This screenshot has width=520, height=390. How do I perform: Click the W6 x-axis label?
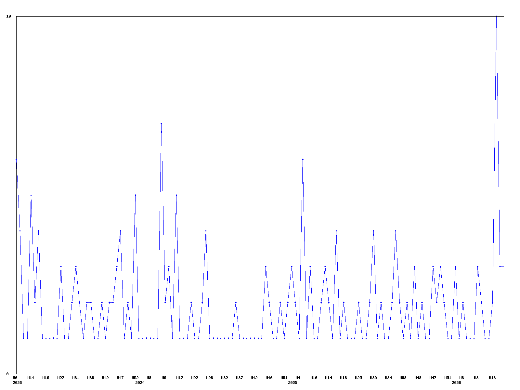15,378
